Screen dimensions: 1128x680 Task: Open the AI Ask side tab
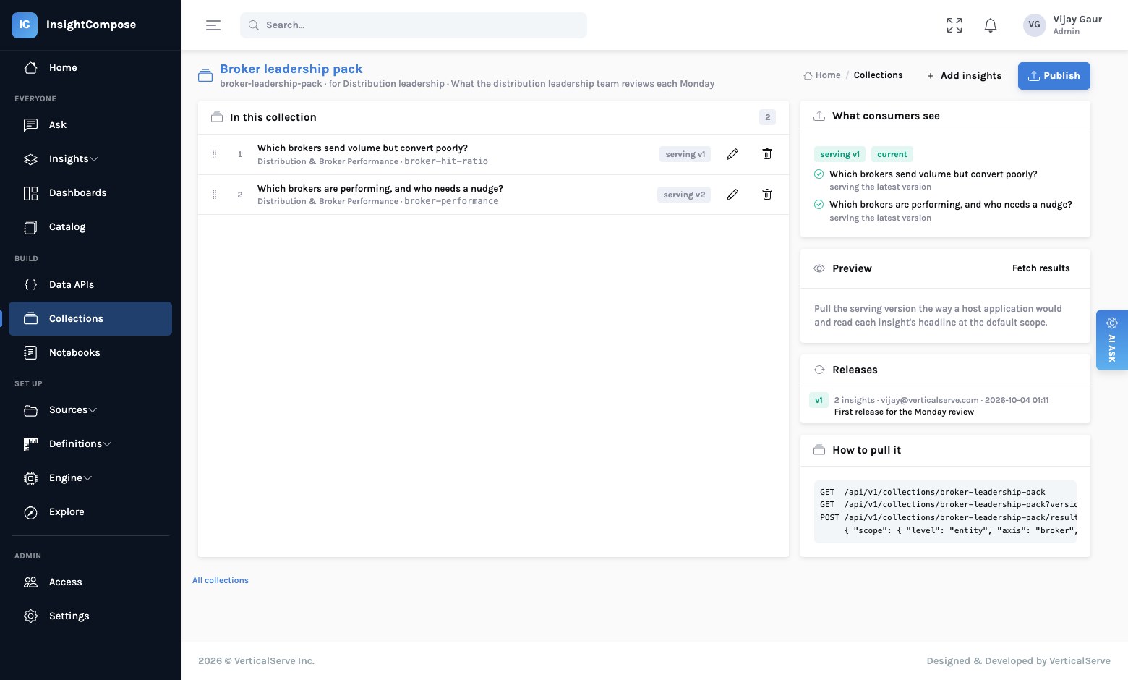(x=1112, y=340)
